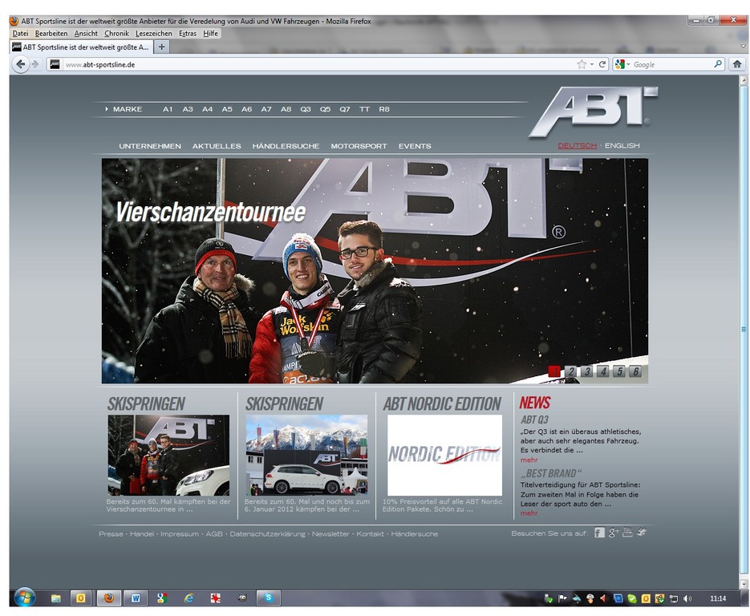750x616 pixels.
Task: Click the site favicon in the address bar
Action: point(55,64)
